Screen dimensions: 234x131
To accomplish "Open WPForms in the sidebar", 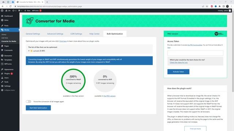I will 8,64.
